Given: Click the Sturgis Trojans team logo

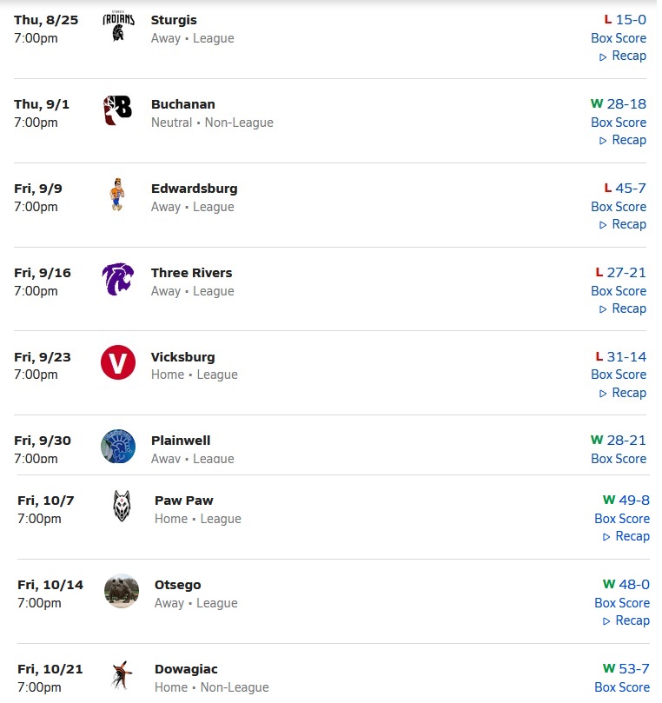Looking at the screenshot, I should pyautogui.click(x=118, y=27).
